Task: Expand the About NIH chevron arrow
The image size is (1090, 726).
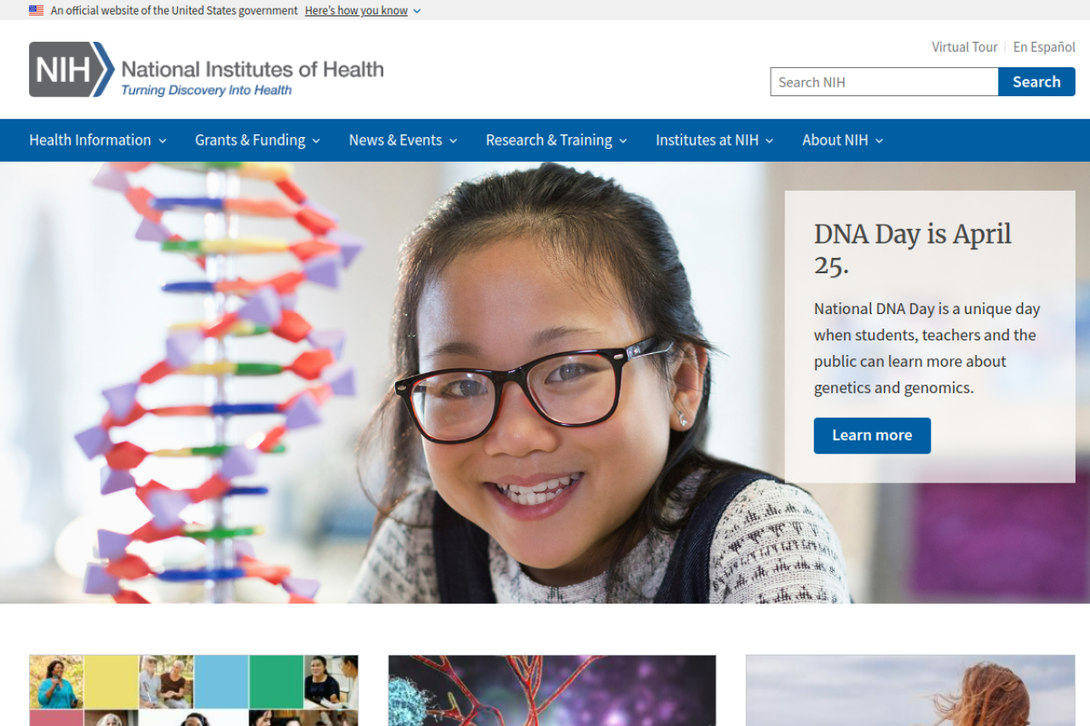Action: coord(879,140)
